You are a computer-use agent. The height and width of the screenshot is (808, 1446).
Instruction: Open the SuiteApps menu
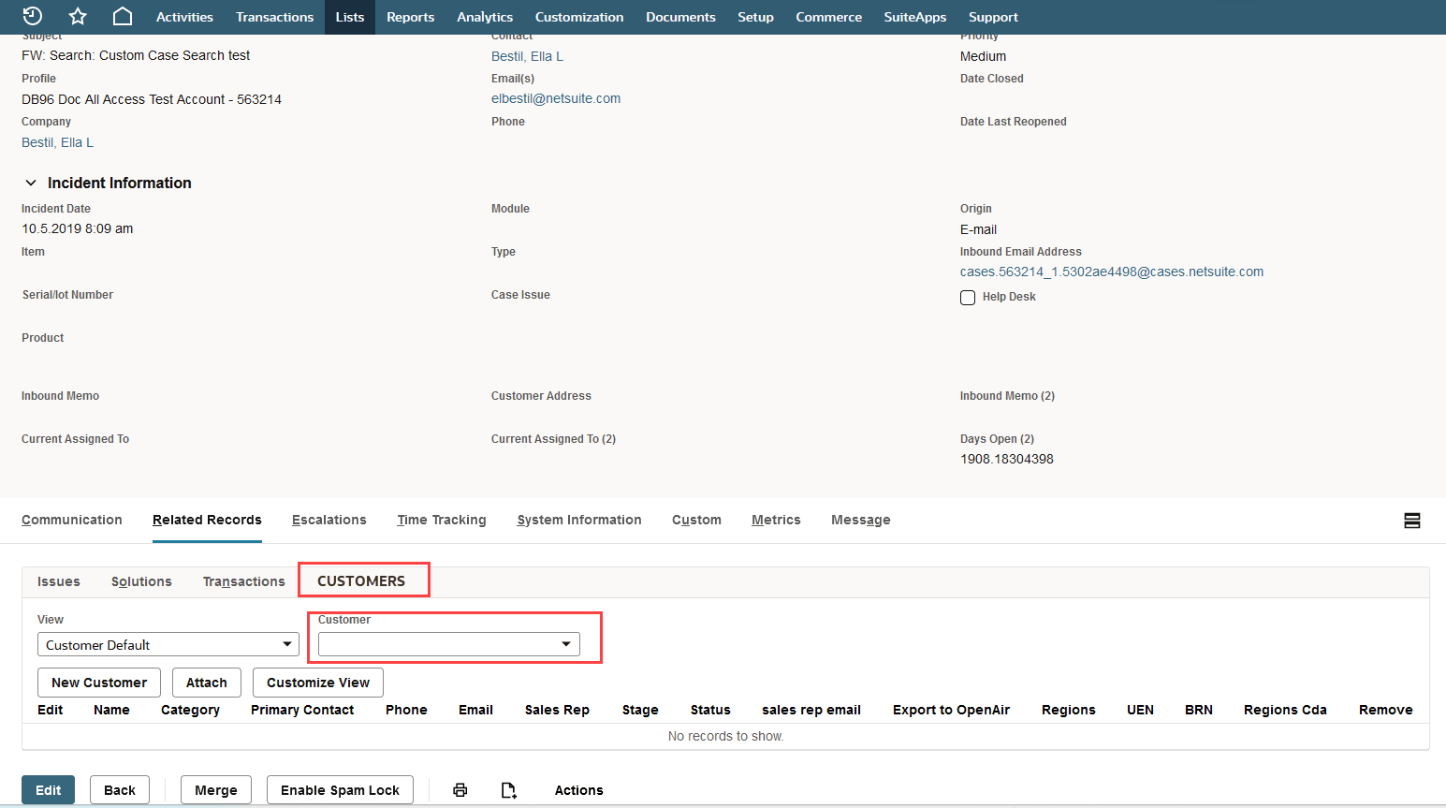coord(915,17)
